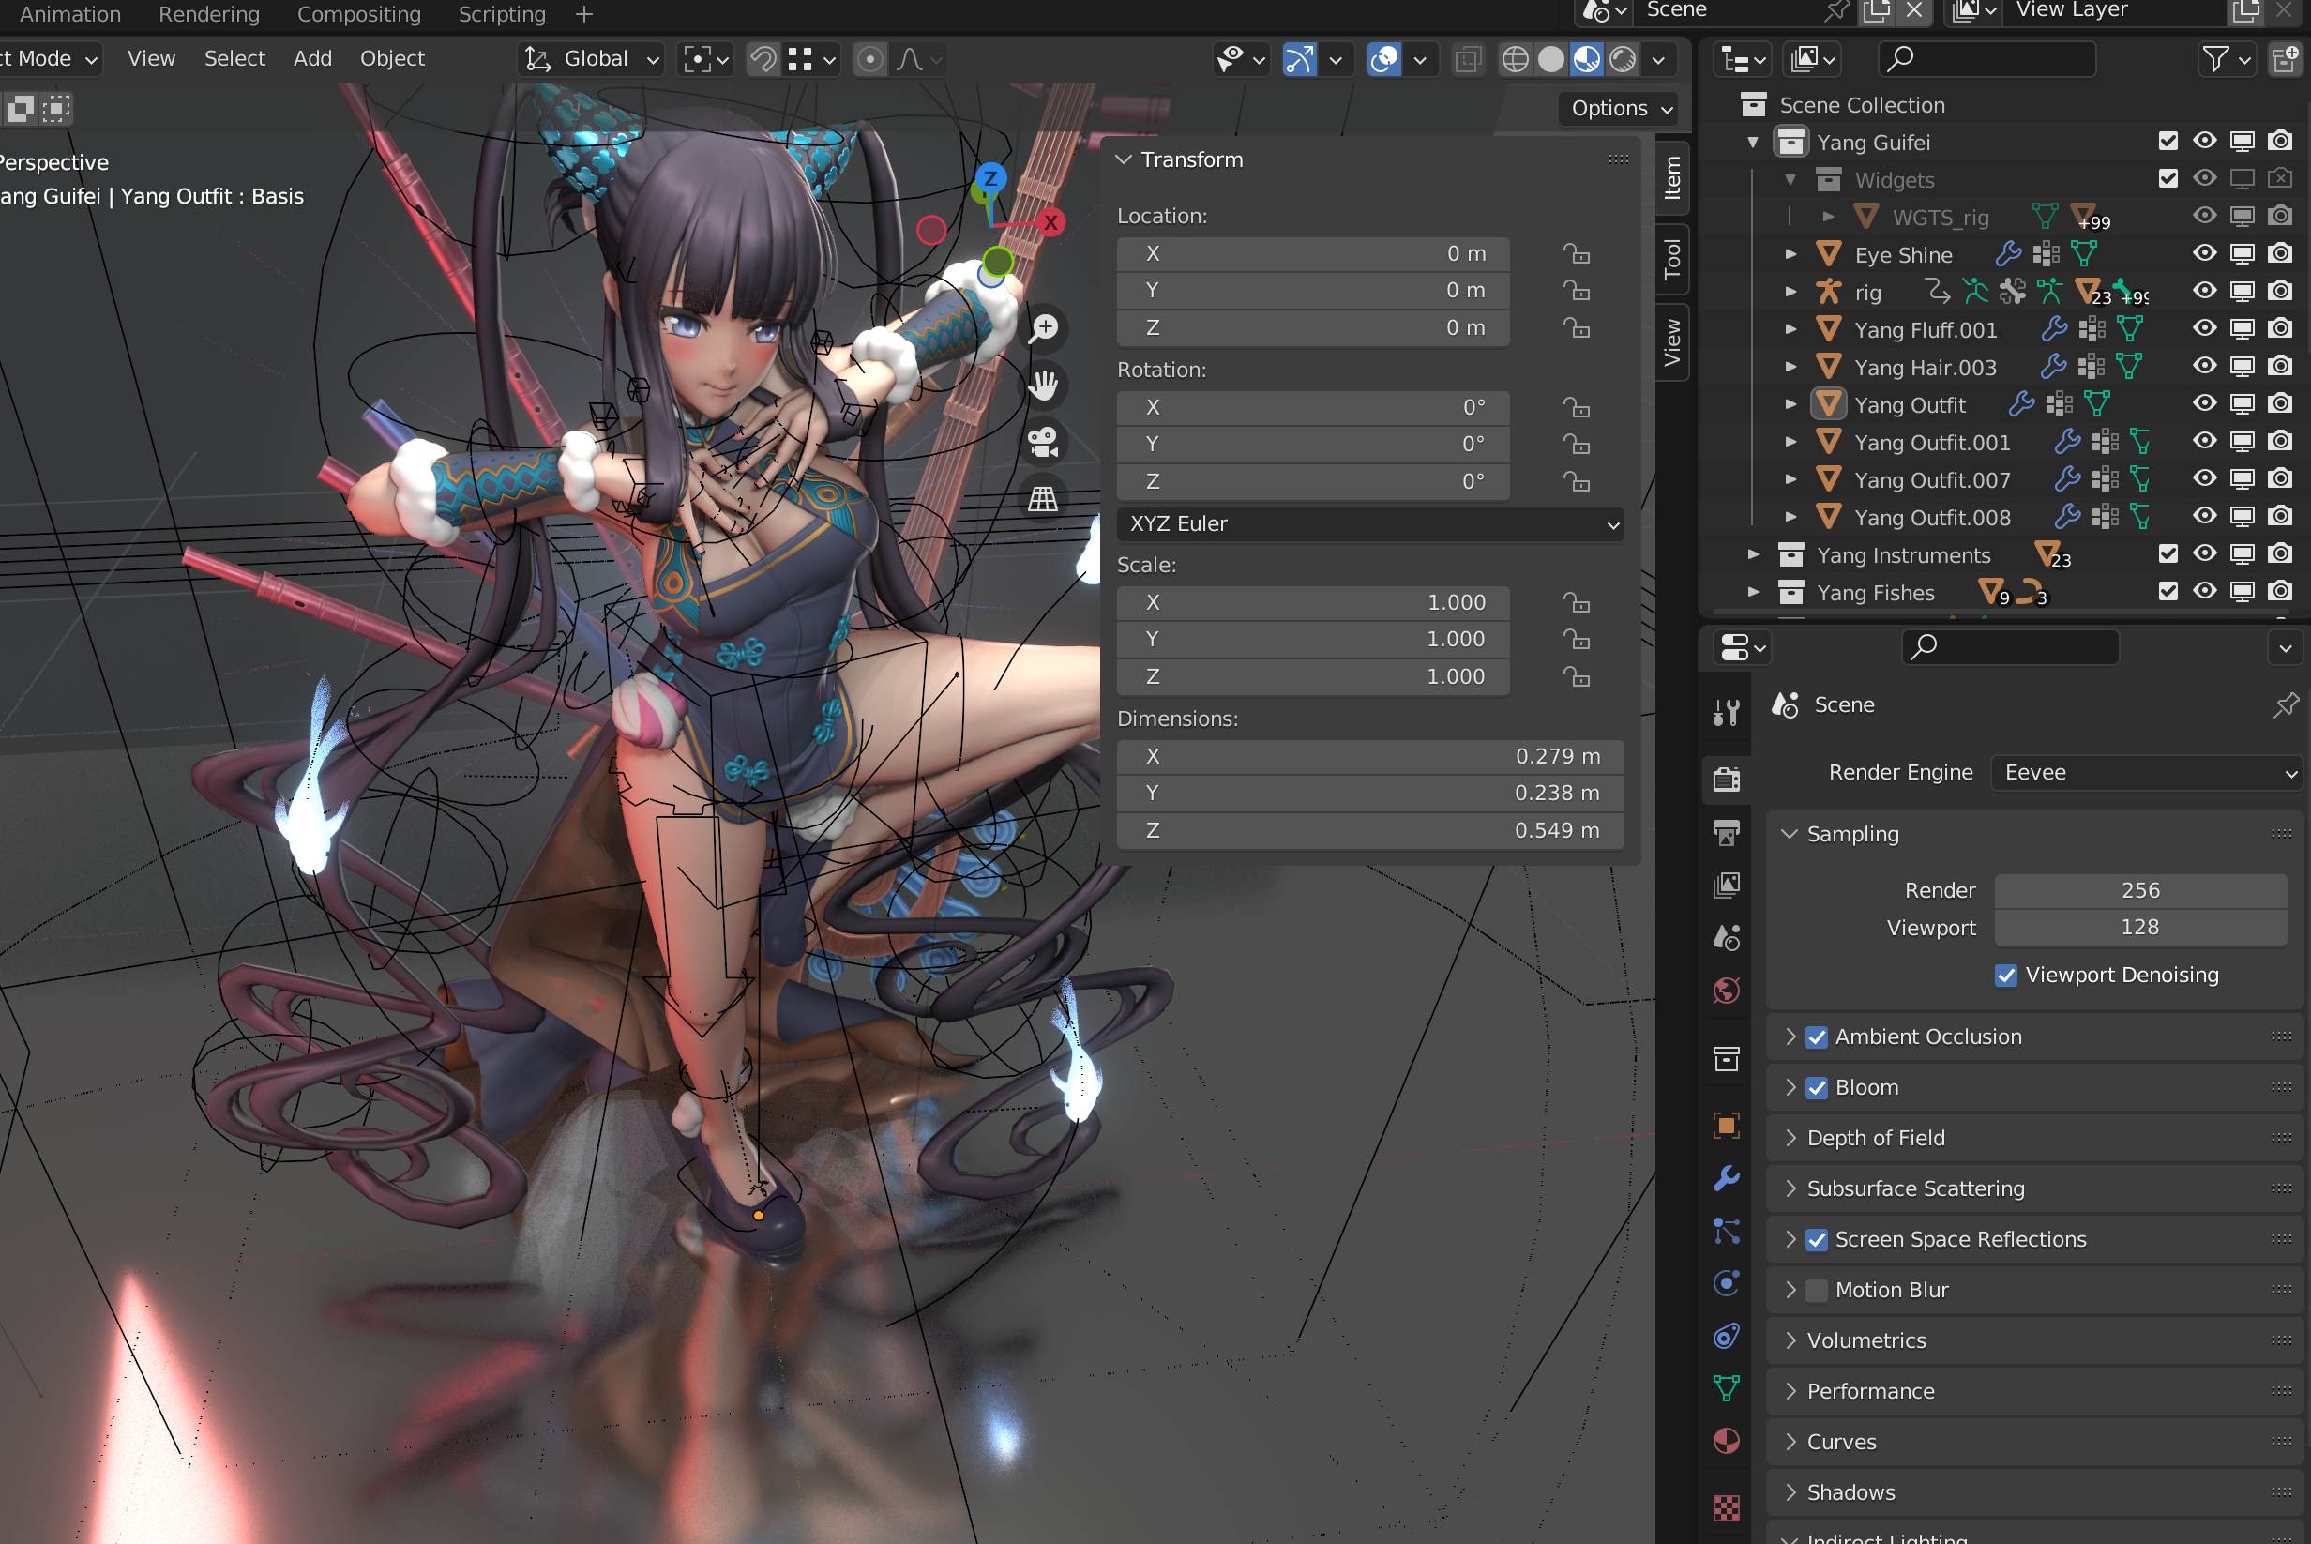Viewport: 2311px width, 1544px height.
Task: Select wireframe viewport shading
Action: point(1516,60)
